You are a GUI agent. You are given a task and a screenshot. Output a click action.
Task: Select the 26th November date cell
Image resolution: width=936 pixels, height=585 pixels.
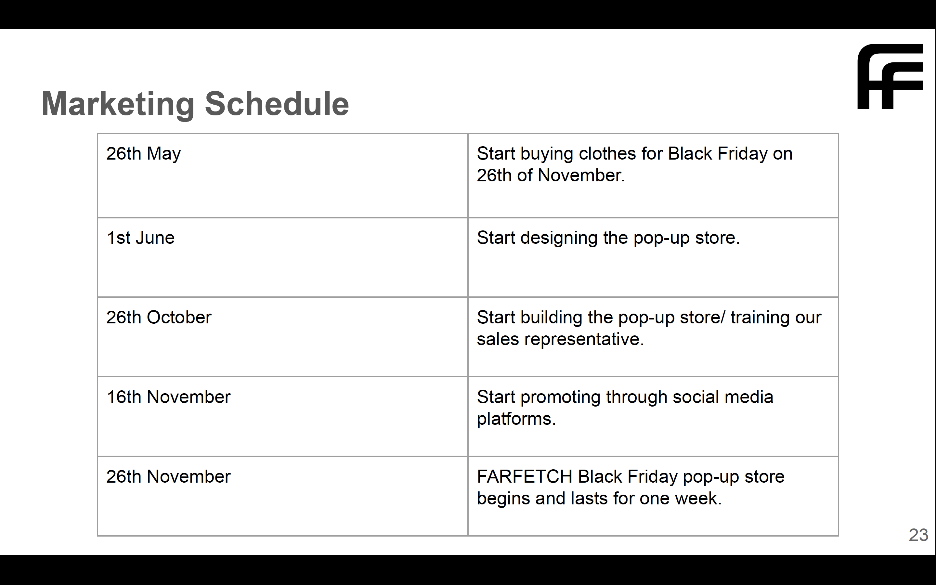282,496
